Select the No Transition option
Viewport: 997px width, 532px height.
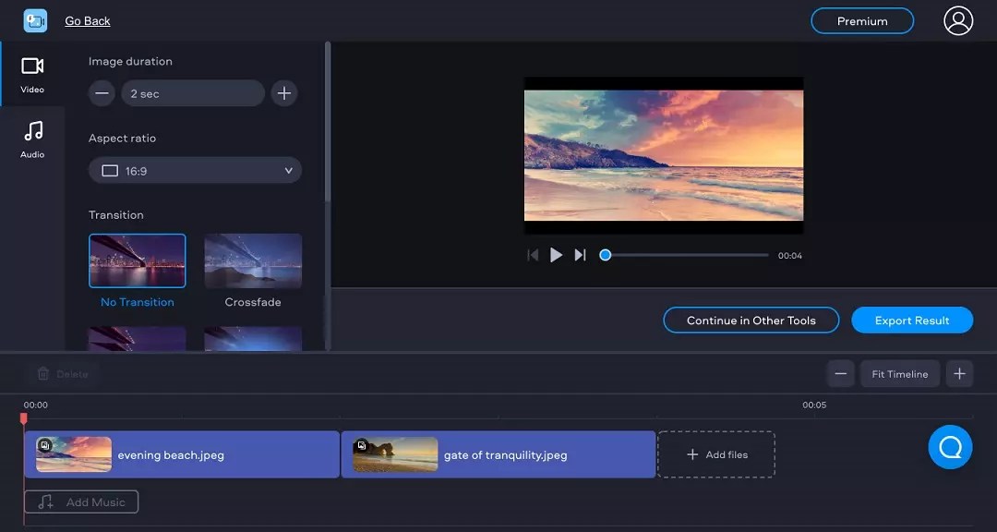(x=137, y=260)
